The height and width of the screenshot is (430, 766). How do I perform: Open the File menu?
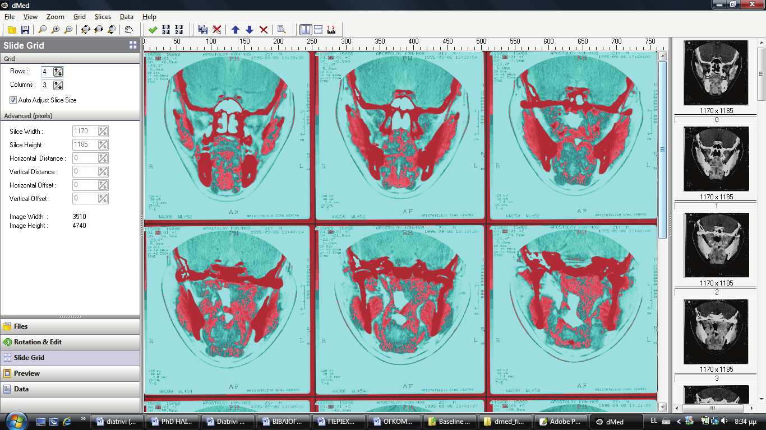coord(9,17)
